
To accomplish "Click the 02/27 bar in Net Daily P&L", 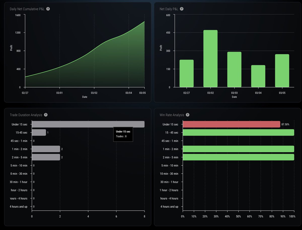I will click(186, 73).
